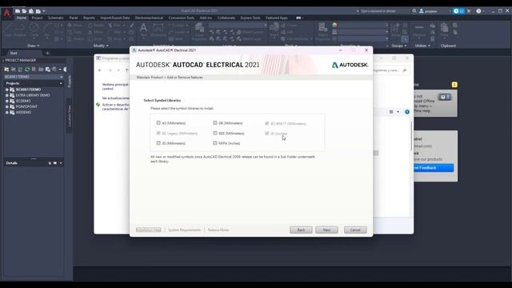Click the first icon in Project Manager toolbar
This screenshot has height=288, width=512.
click(6, 70)
